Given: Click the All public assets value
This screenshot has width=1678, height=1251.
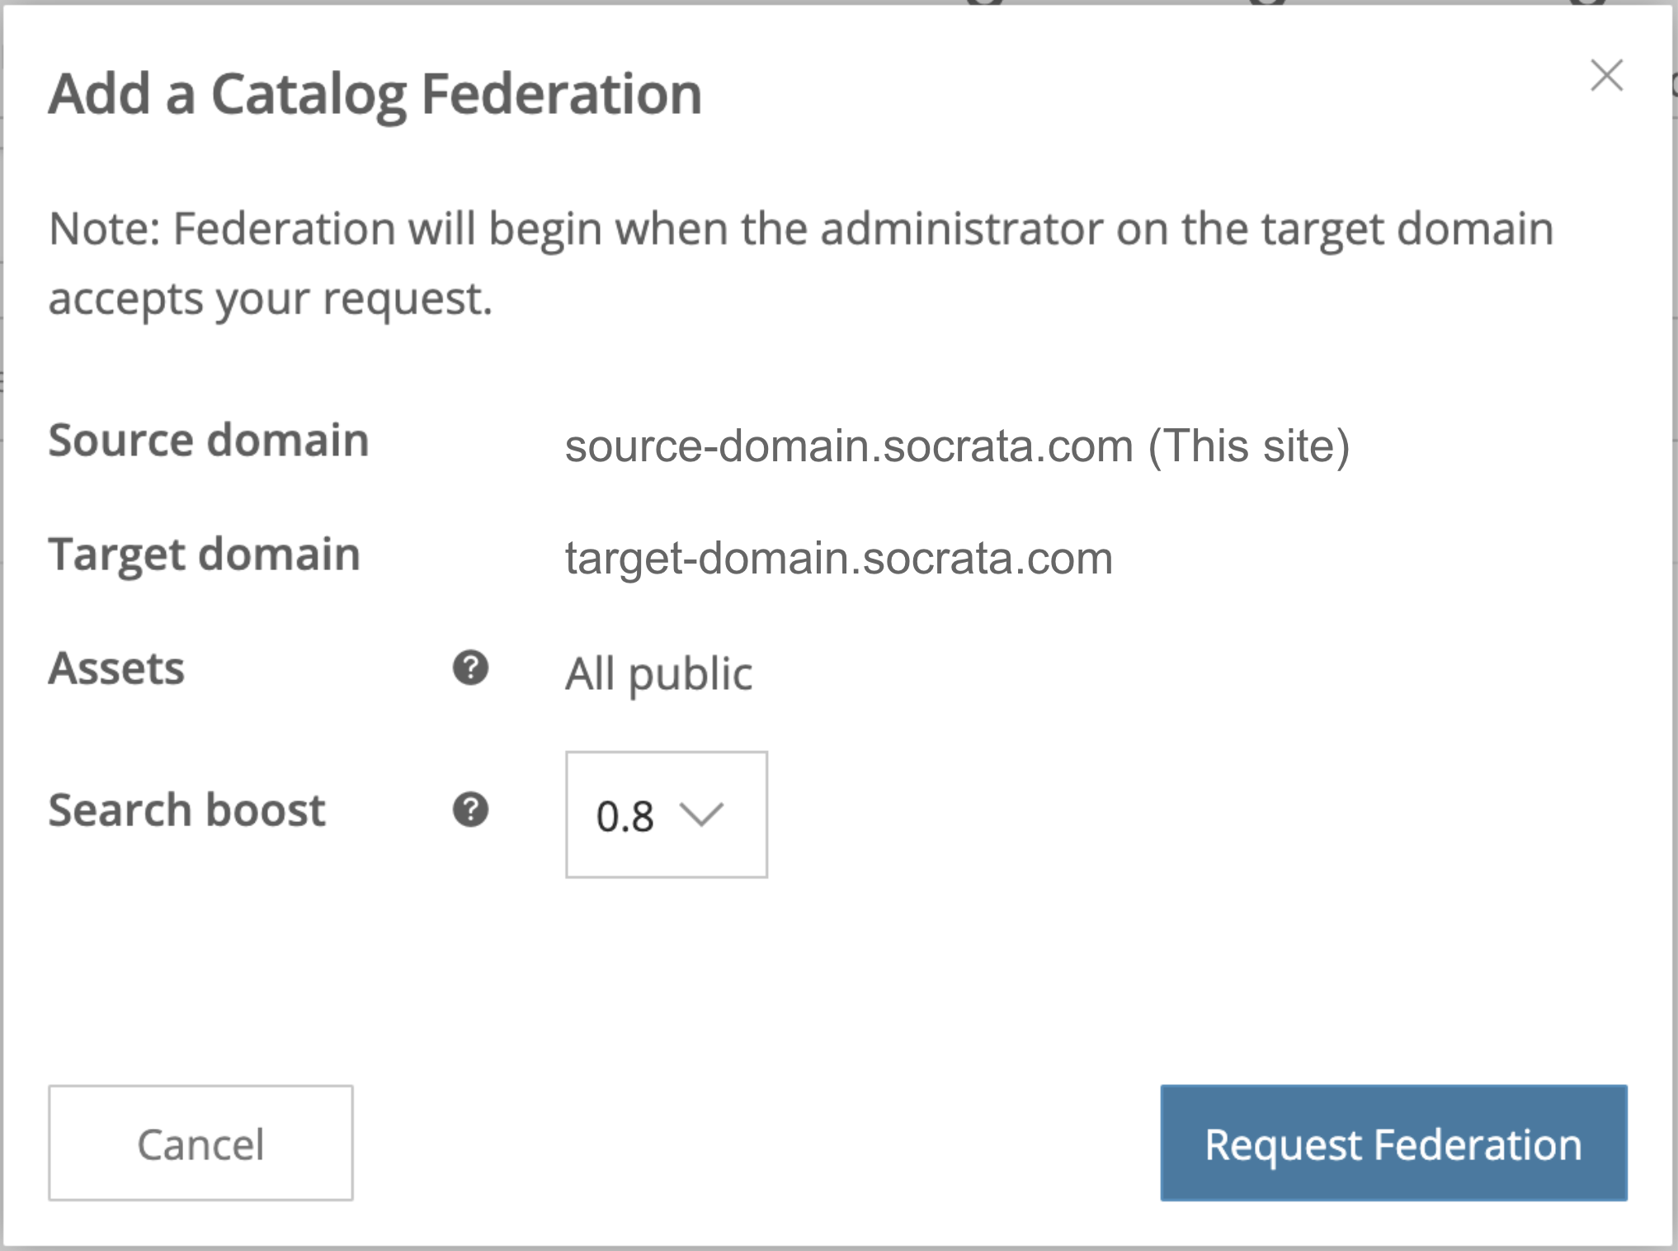Looking at the screenshot, I should (x=658, y=673).
